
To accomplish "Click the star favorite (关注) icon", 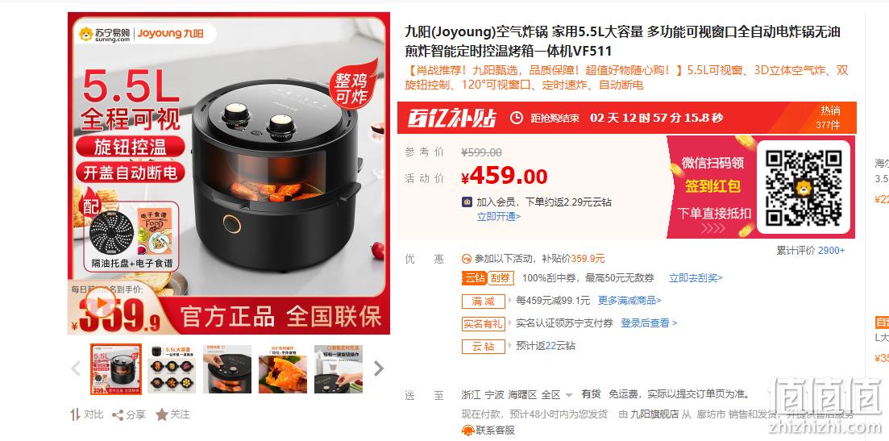I will pos(161,415).
